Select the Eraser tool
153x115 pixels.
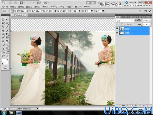(3, 37)
